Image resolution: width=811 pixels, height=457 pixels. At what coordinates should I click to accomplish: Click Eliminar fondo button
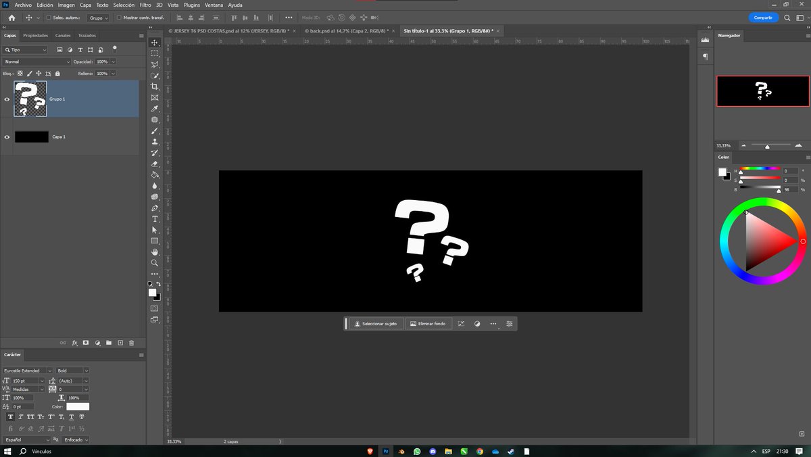pyautogui.click(x=428, y=324)
